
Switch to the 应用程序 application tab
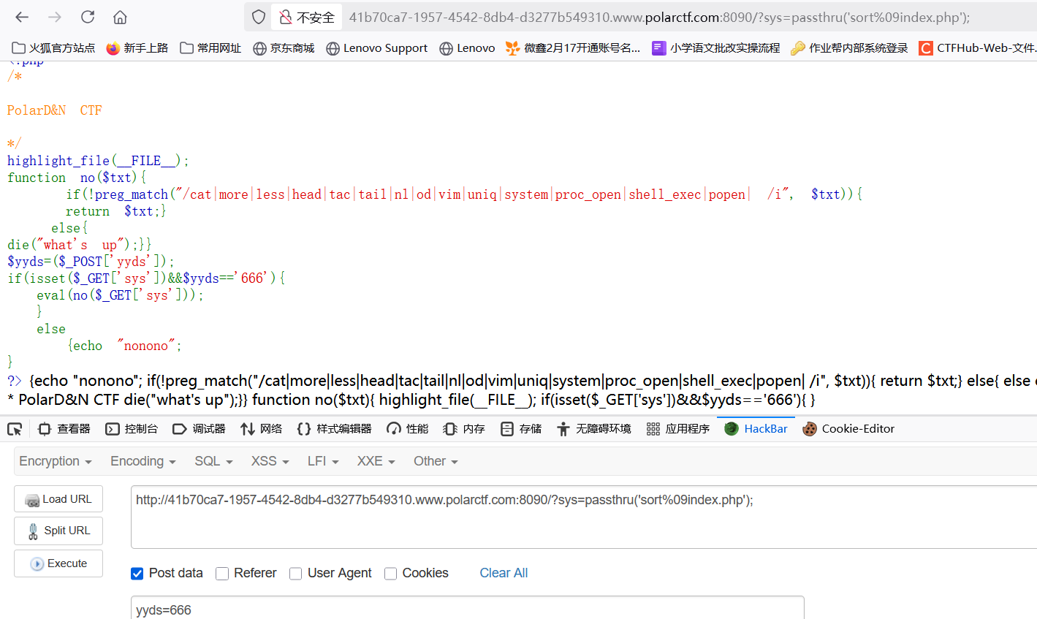point(678,429)
